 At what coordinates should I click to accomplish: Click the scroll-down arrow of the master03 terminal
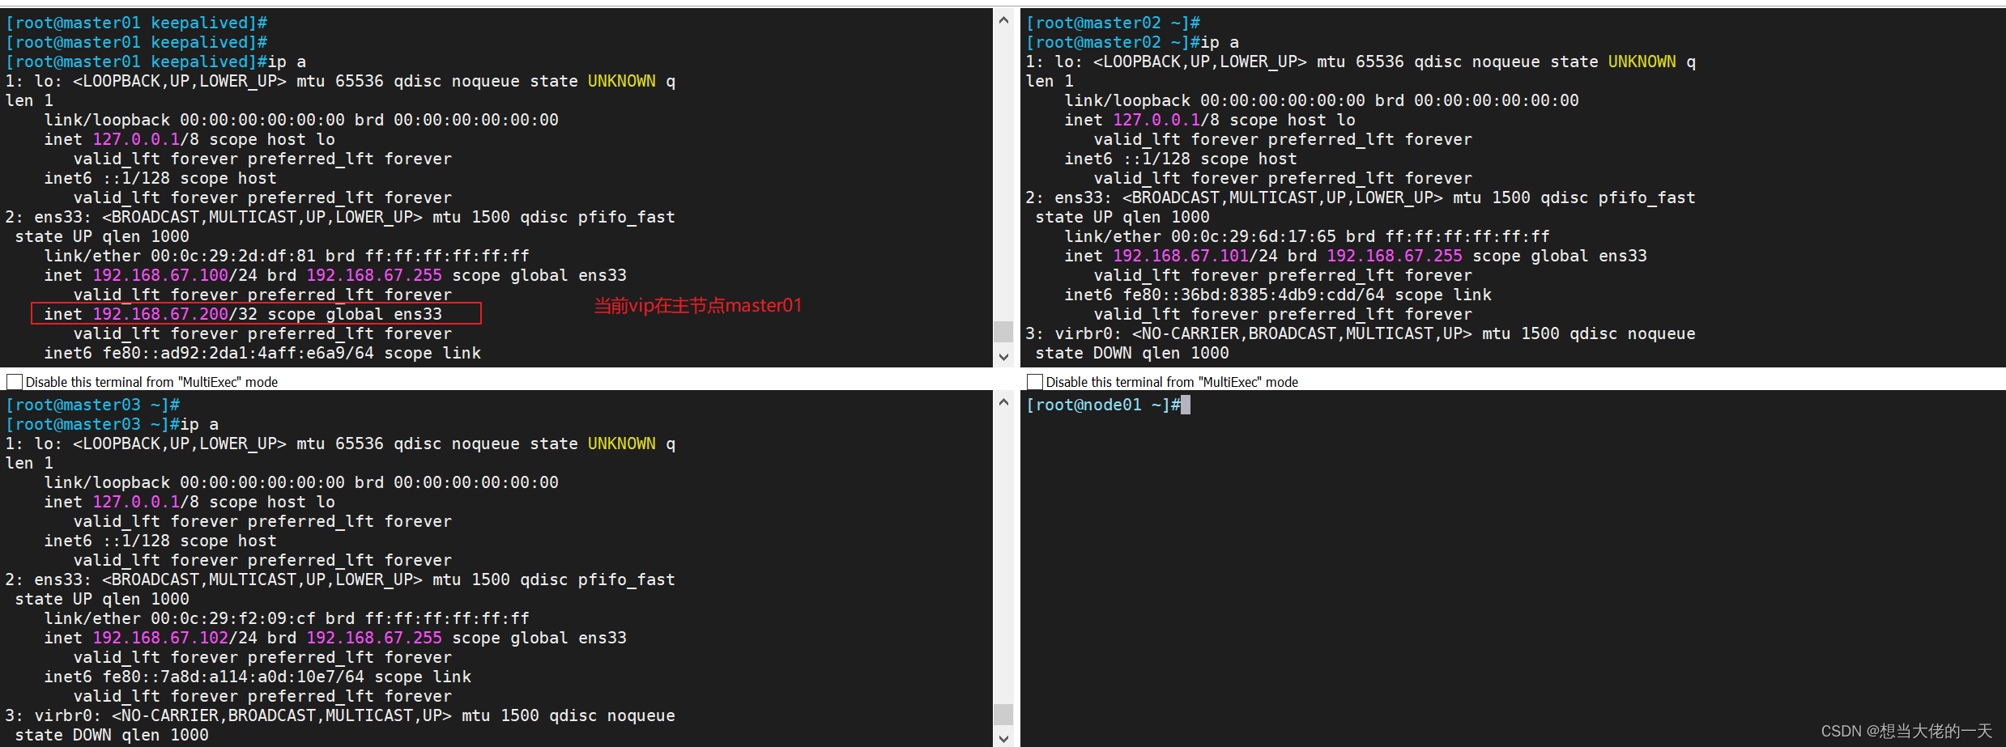click(x=1003, y=737)
